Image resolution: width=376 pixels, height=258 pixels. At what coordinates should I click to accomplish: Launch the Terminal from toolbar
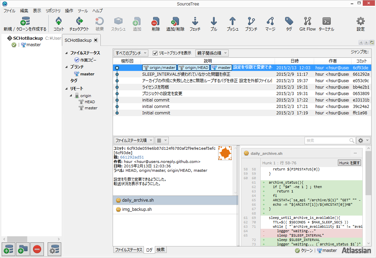(326, 24)
